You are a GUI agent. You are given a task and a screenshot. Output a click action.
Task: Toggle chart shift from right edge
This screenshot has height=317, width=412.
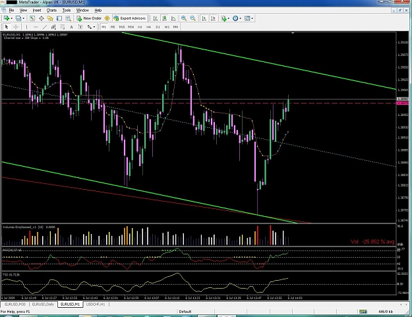(x=214, y=18)
